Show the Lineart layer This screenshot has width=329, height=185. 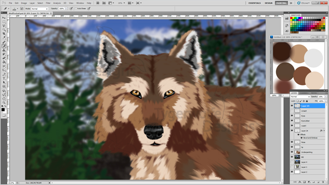(x=292, y=111)
